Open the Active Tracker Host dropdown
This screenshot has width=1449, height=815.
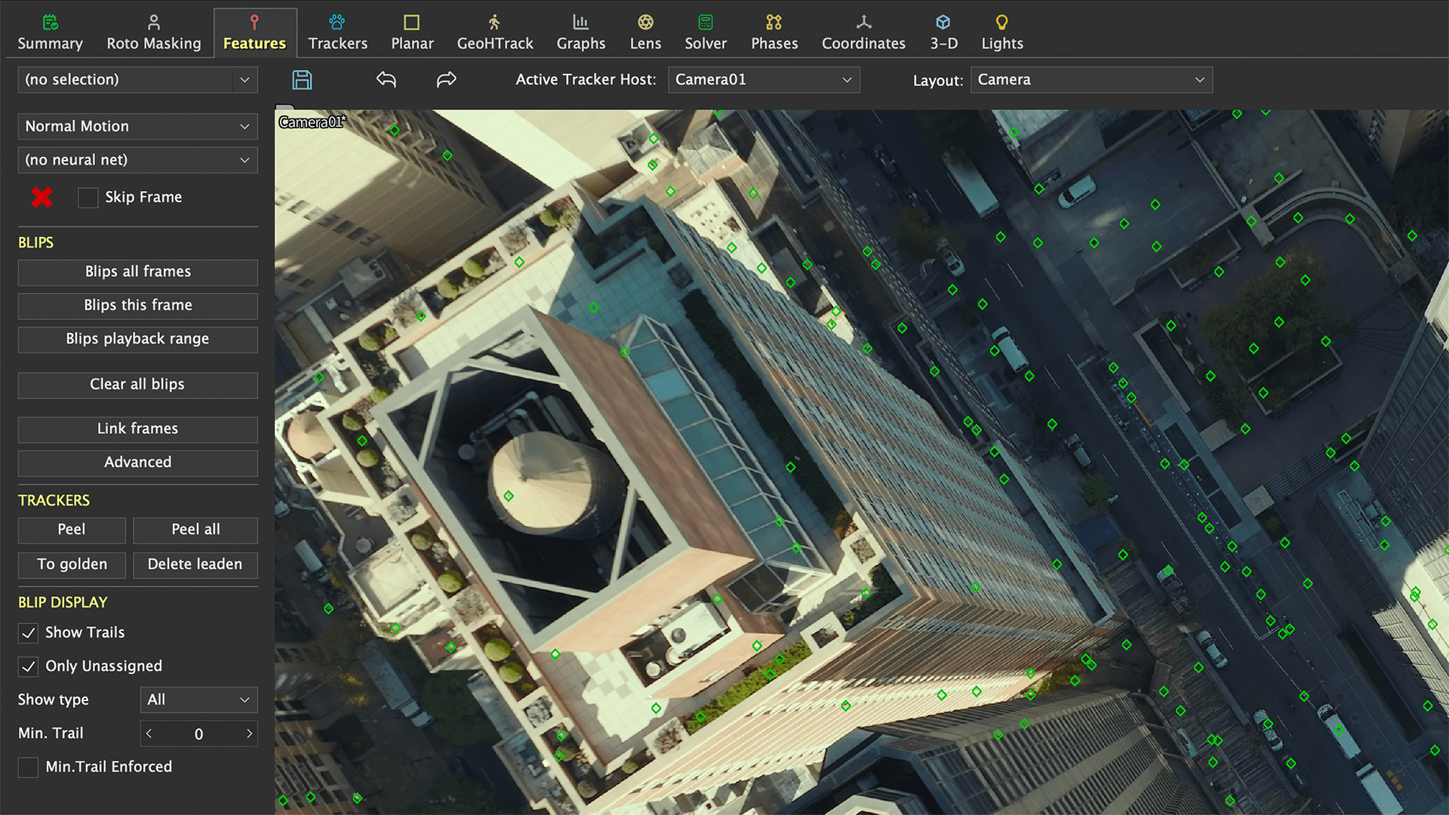pos(764,79)
